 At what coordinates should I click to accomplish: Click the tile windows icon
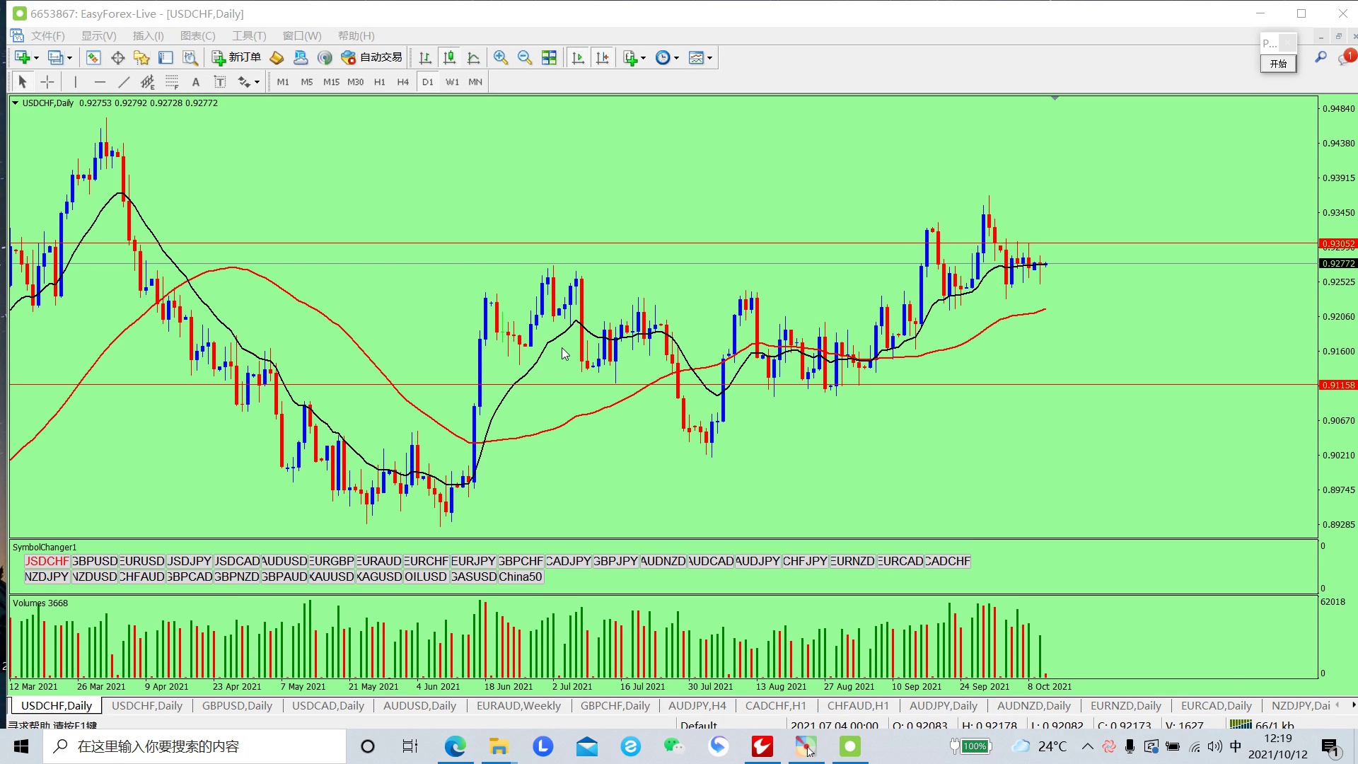tap(549, 58)
